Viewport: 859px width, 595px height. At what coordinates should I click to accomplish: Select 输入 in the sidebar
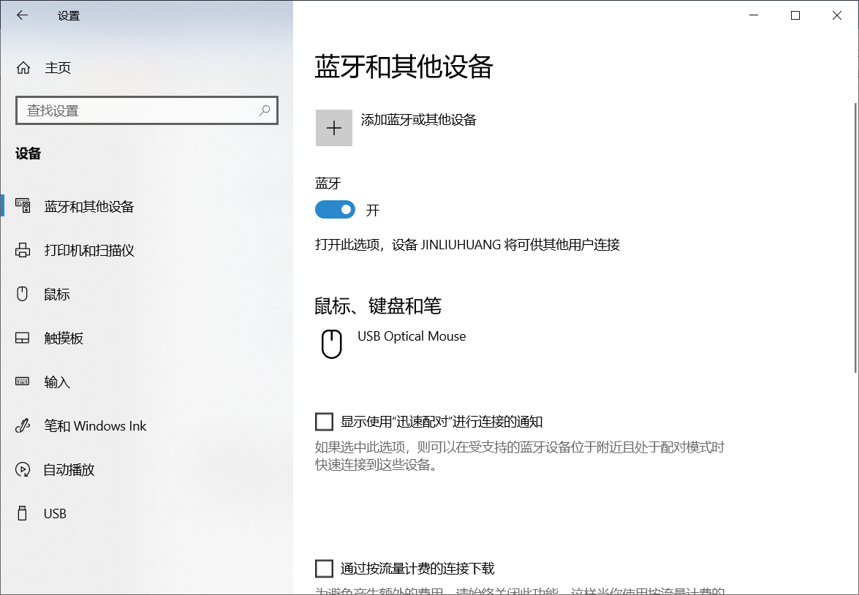click(x=57, y=382)
